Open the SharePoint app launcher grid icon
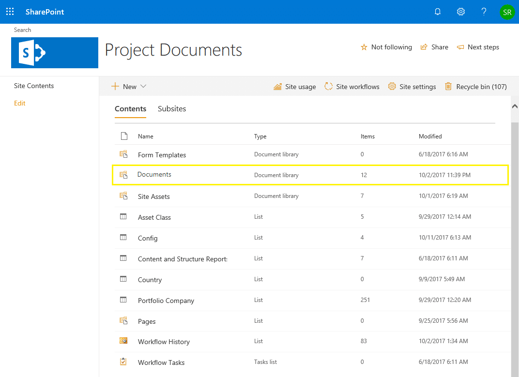This screenshot has width=519, height=377. [10, 12]
